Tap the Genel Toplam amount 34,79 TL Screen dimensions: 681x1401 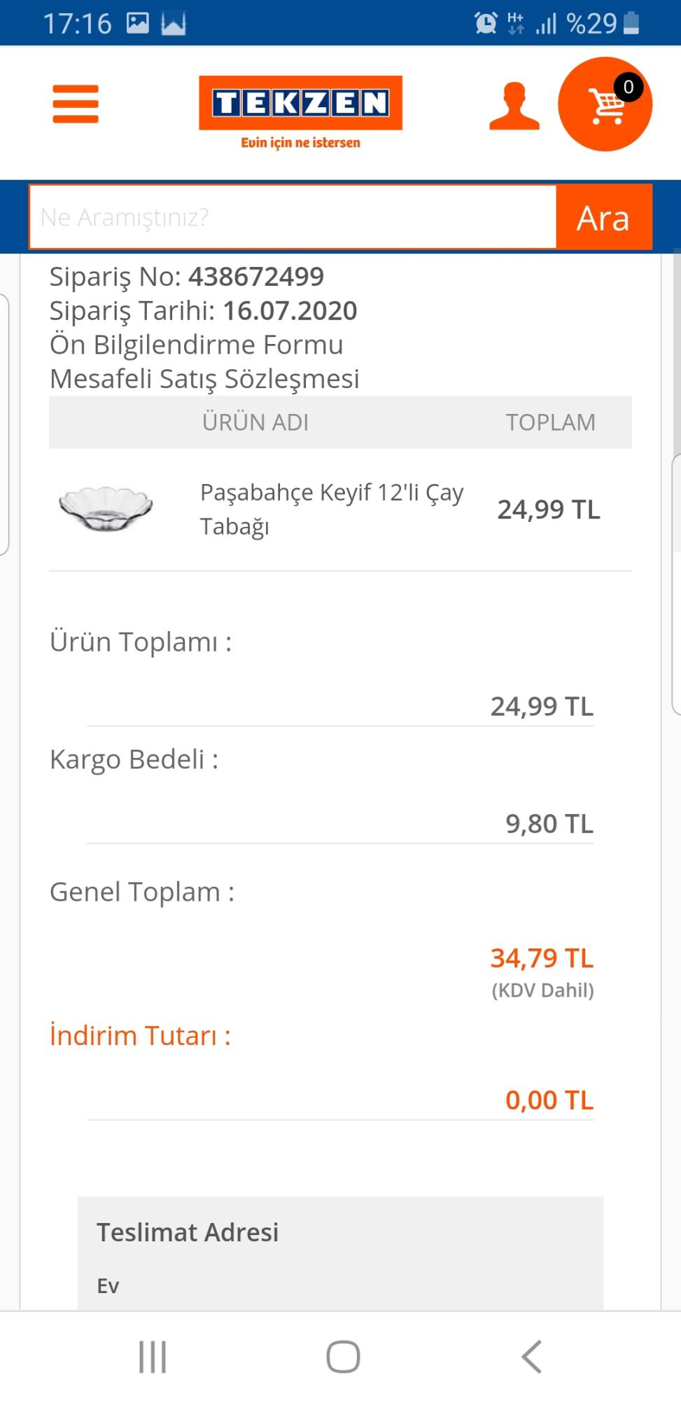[542, 958]
